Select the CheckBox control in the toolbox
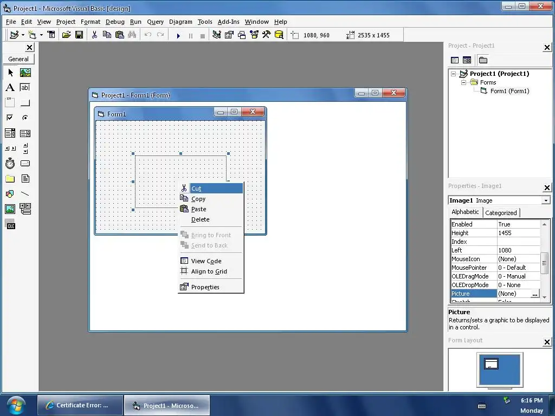555x416 pixels. pyautogui.click(x=10, y=118)
